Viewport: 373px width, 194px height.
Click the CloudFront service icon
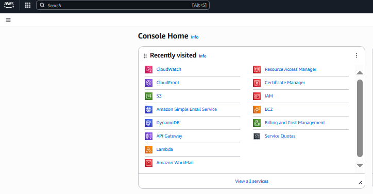pyautogui.click(x=149, y=83)
